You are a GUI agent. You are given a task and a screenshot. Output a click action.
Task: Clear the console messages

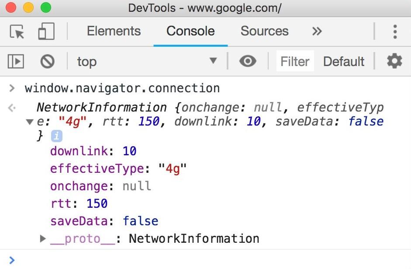tap(48, 62)
